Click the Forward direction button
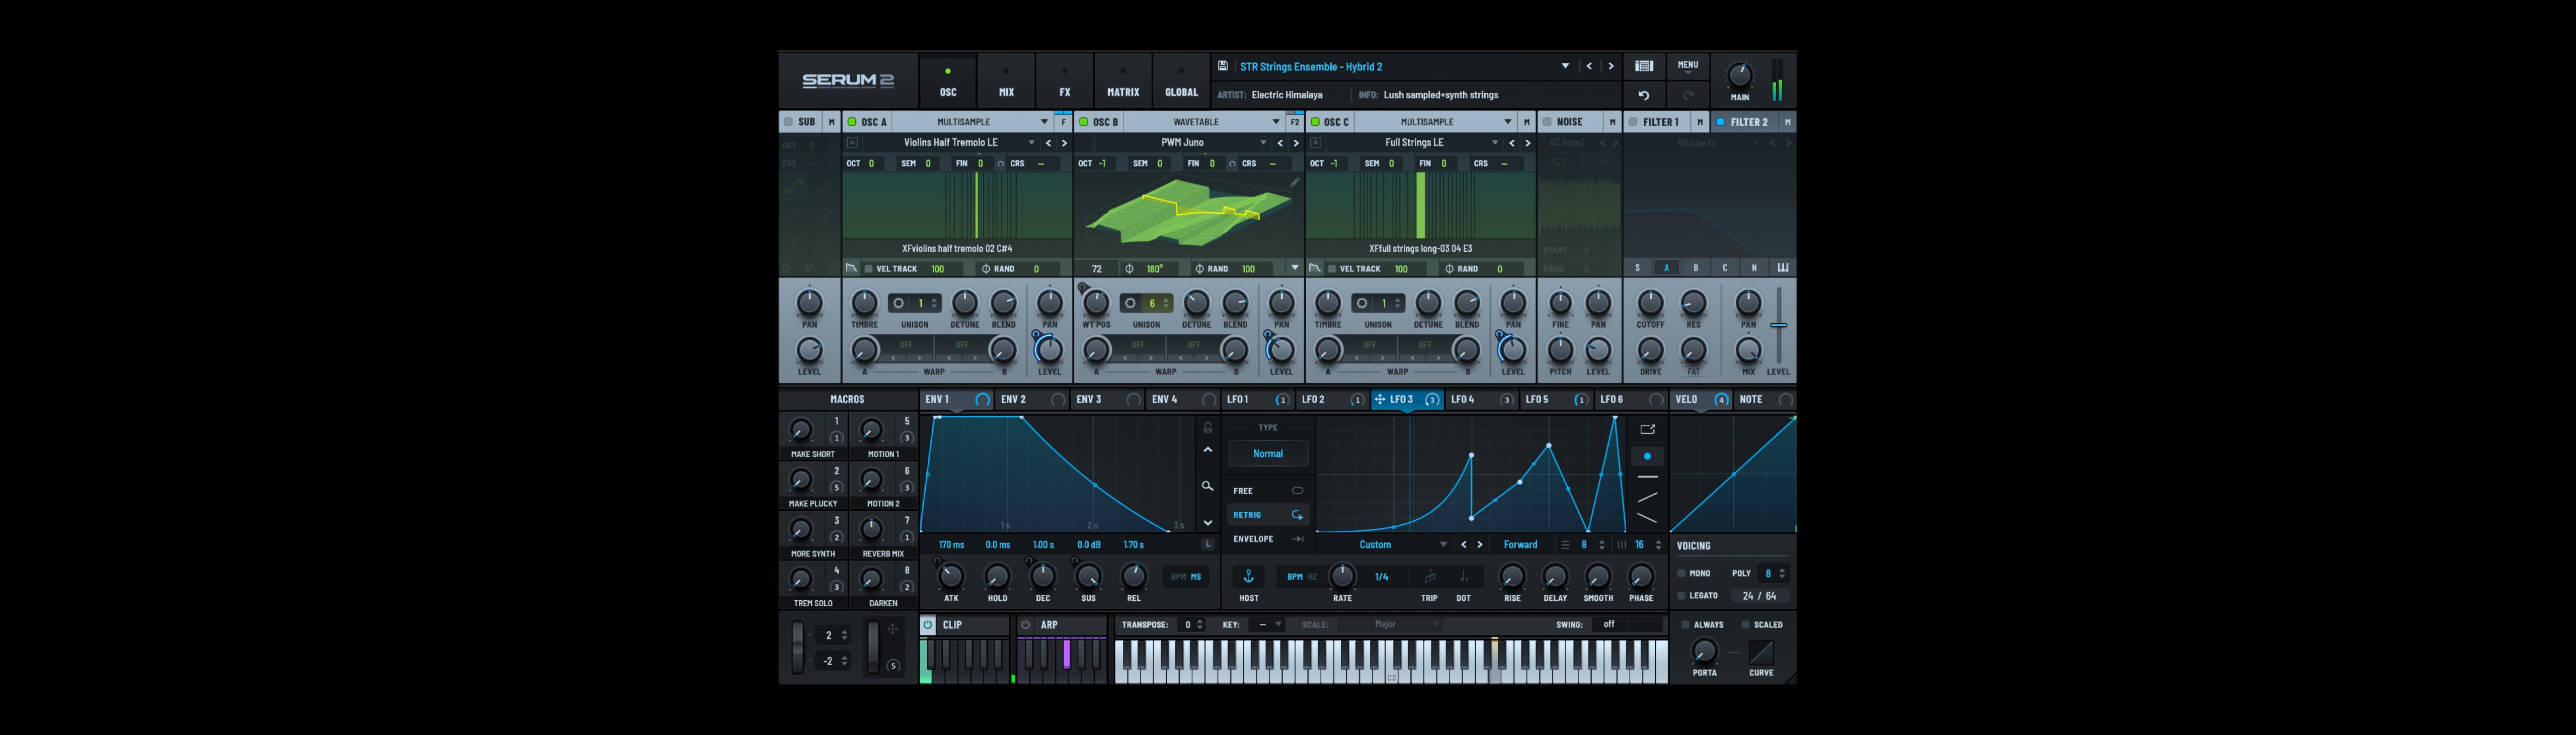Image resolution: width=2576 pixels, height=735 pixels. (x=1520, y=545)
